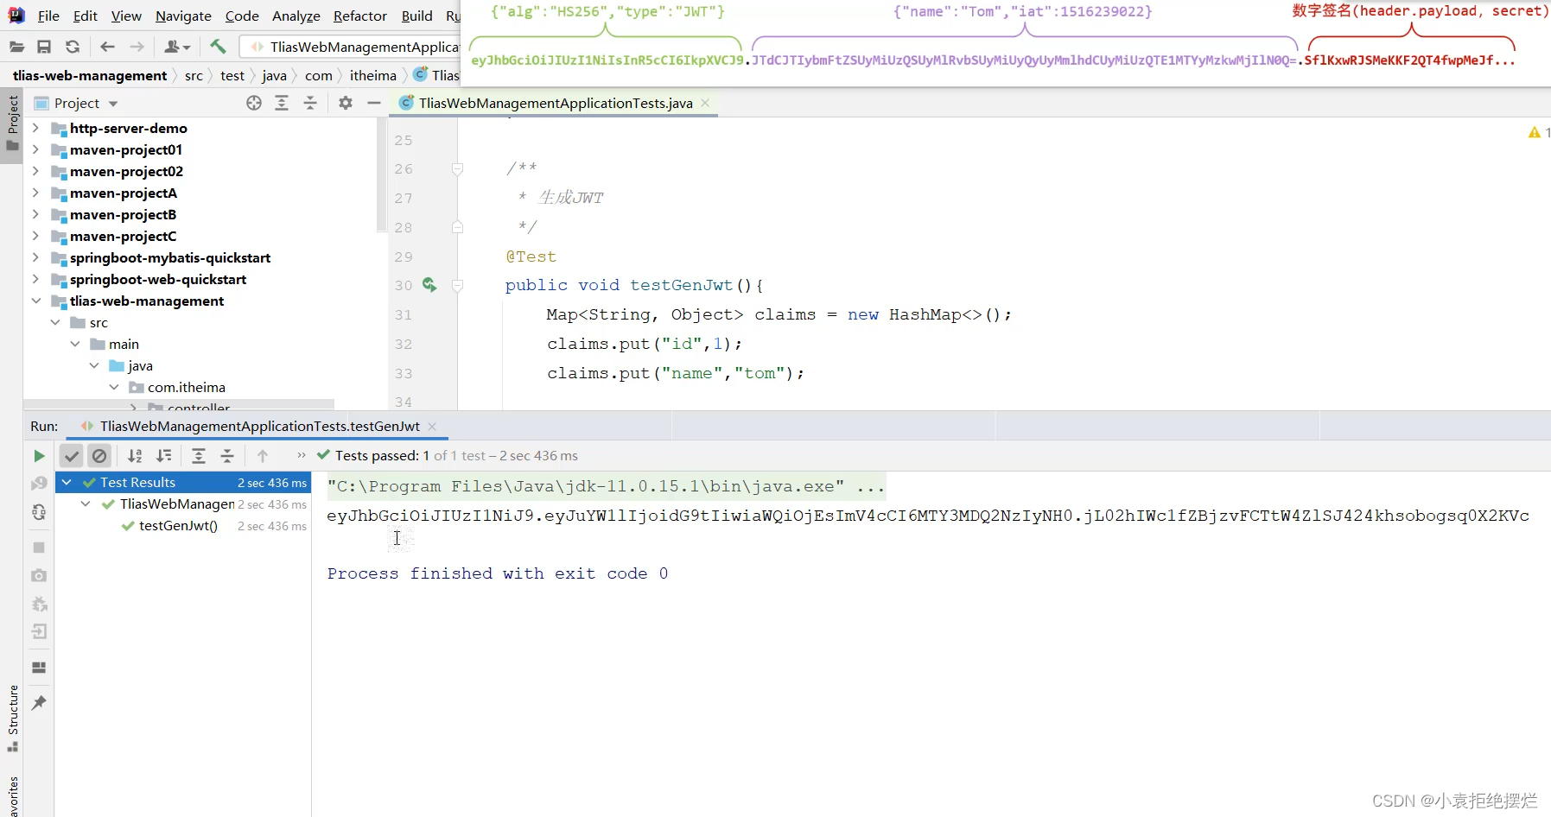Open the Navigate menu

pos(183,16)
